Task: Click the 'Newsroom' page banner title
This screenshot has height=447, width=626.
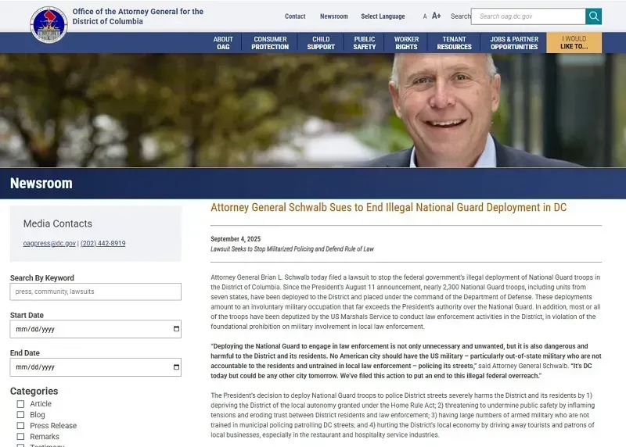Action: [x=41, y=184]
